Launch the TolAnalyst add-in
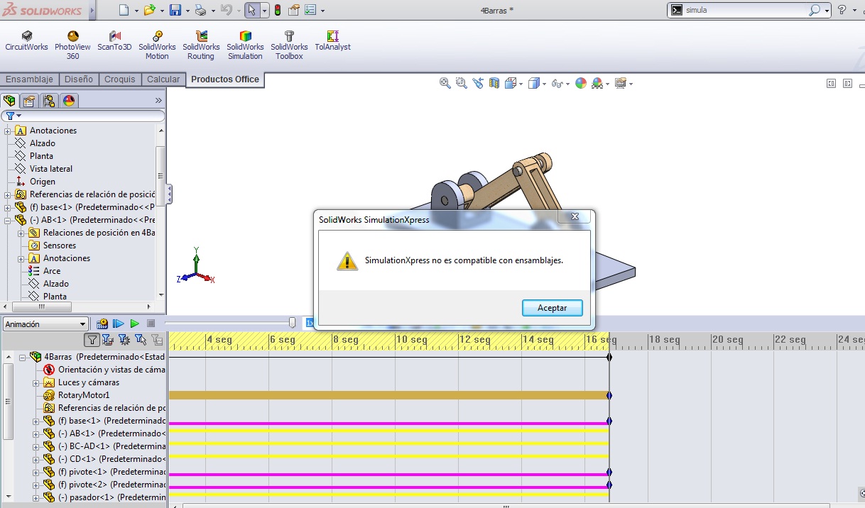Image resolution: width=865 pixels, height=508 pixels. [332, 42]
